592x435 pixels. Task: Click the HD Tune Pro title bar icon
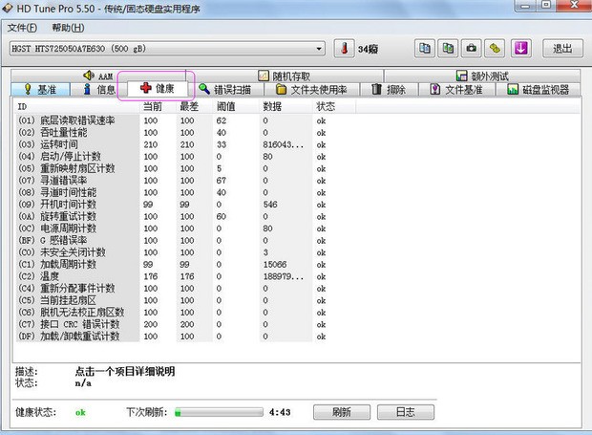click(x=8, y=9)
